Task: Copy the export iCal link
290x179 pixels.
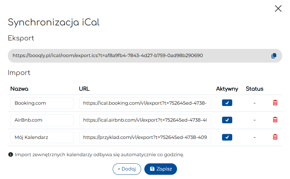Action: [x=274, y=56]
